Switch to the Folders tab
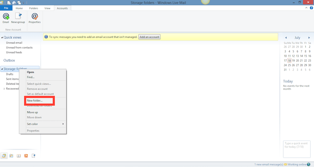The height and width of the screenshot is (167, 314). pos(34,8)
